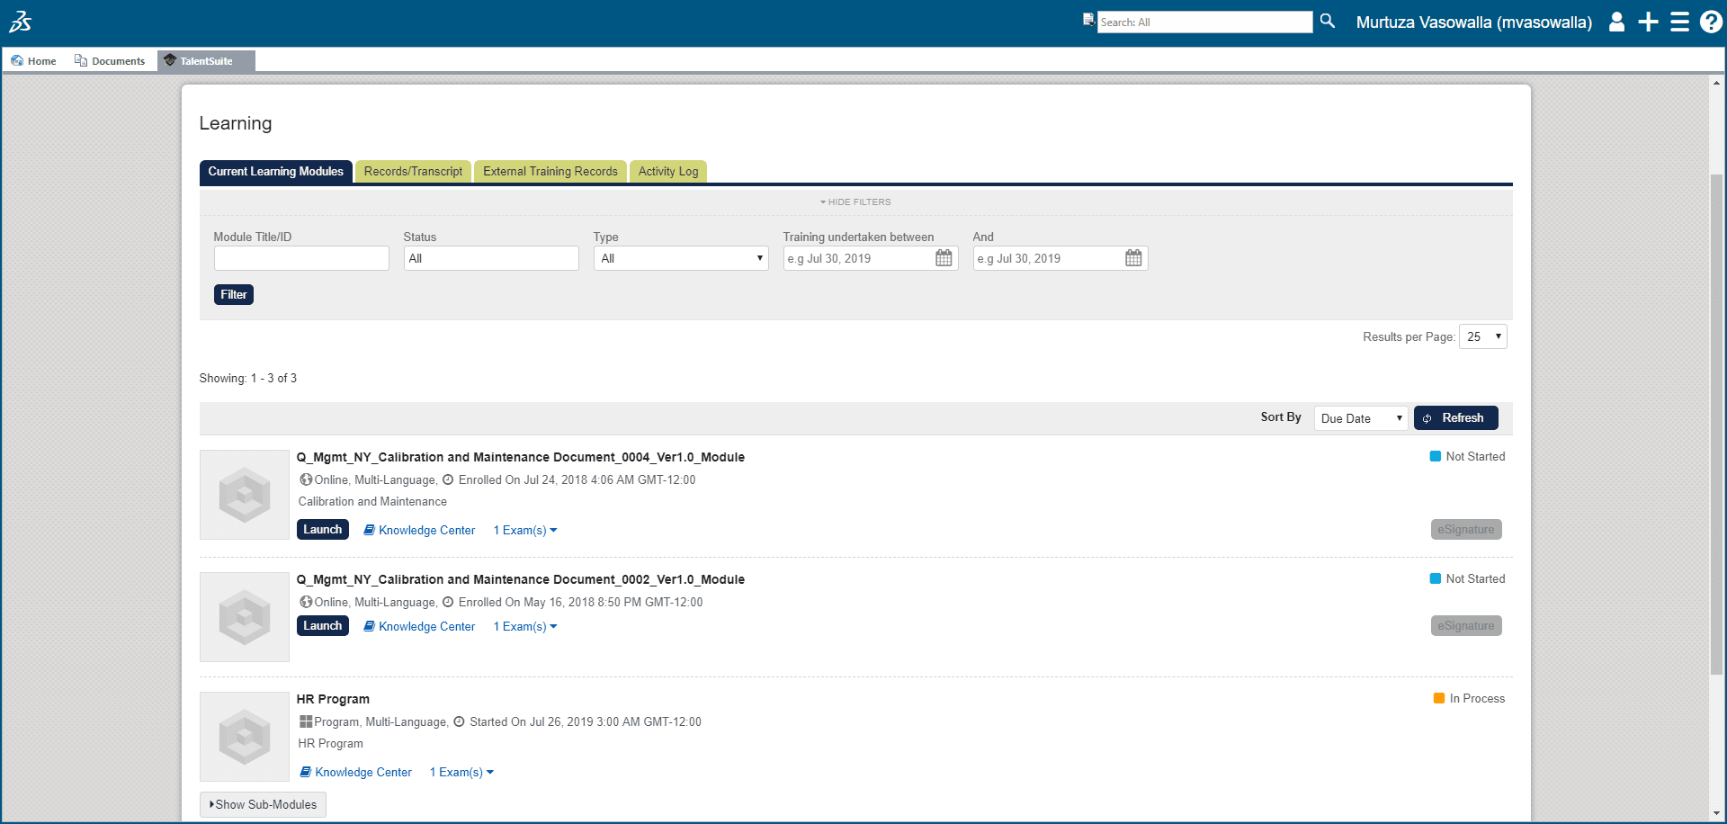The image size is (1727, 824).
Task: Open the user profile icon
Action: click(x=1616, y=22)
